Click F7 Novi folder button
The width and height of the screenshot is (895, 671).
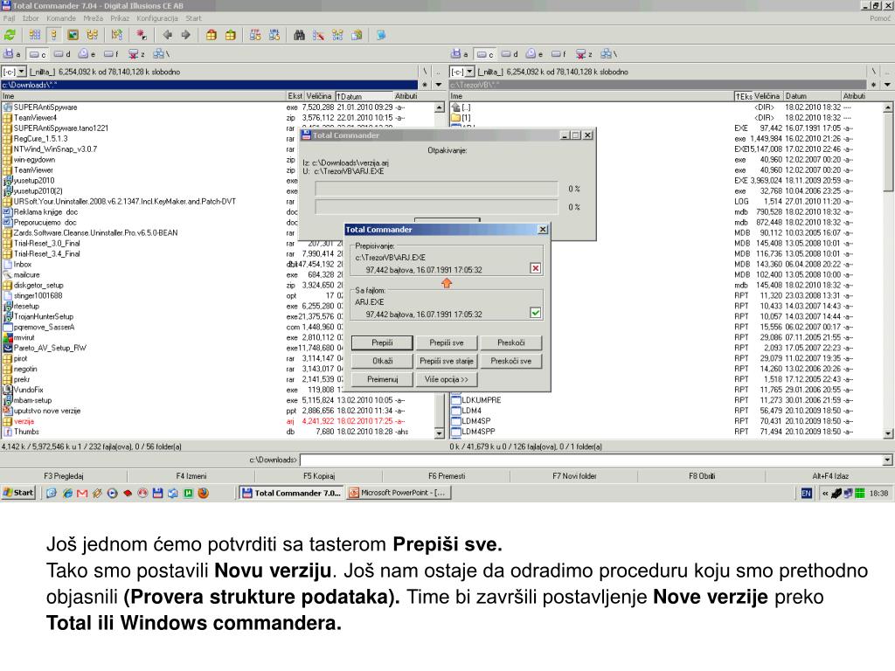[574, 476]
